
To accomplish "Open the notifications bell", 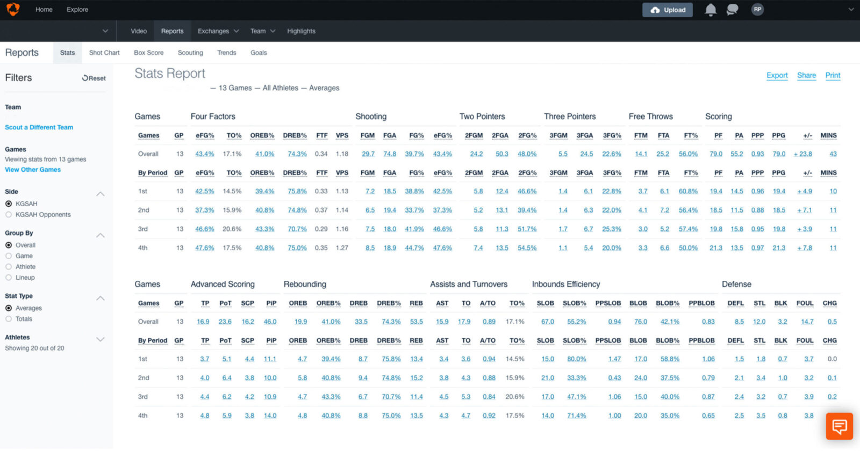I will pyautogui.click(x=711, y=10).
